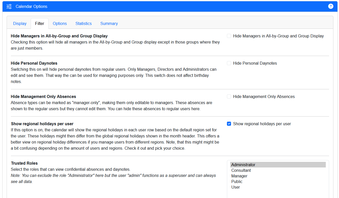Screen dimensions: 339x198
Task: Click the Show regional holidays label text
Action: pyautogui.click(x=262, y=124)
